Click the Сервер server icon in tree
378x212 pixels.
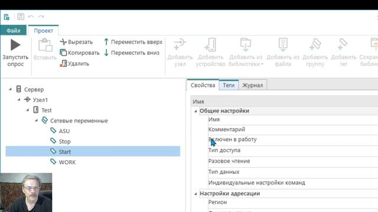[18, 89]
